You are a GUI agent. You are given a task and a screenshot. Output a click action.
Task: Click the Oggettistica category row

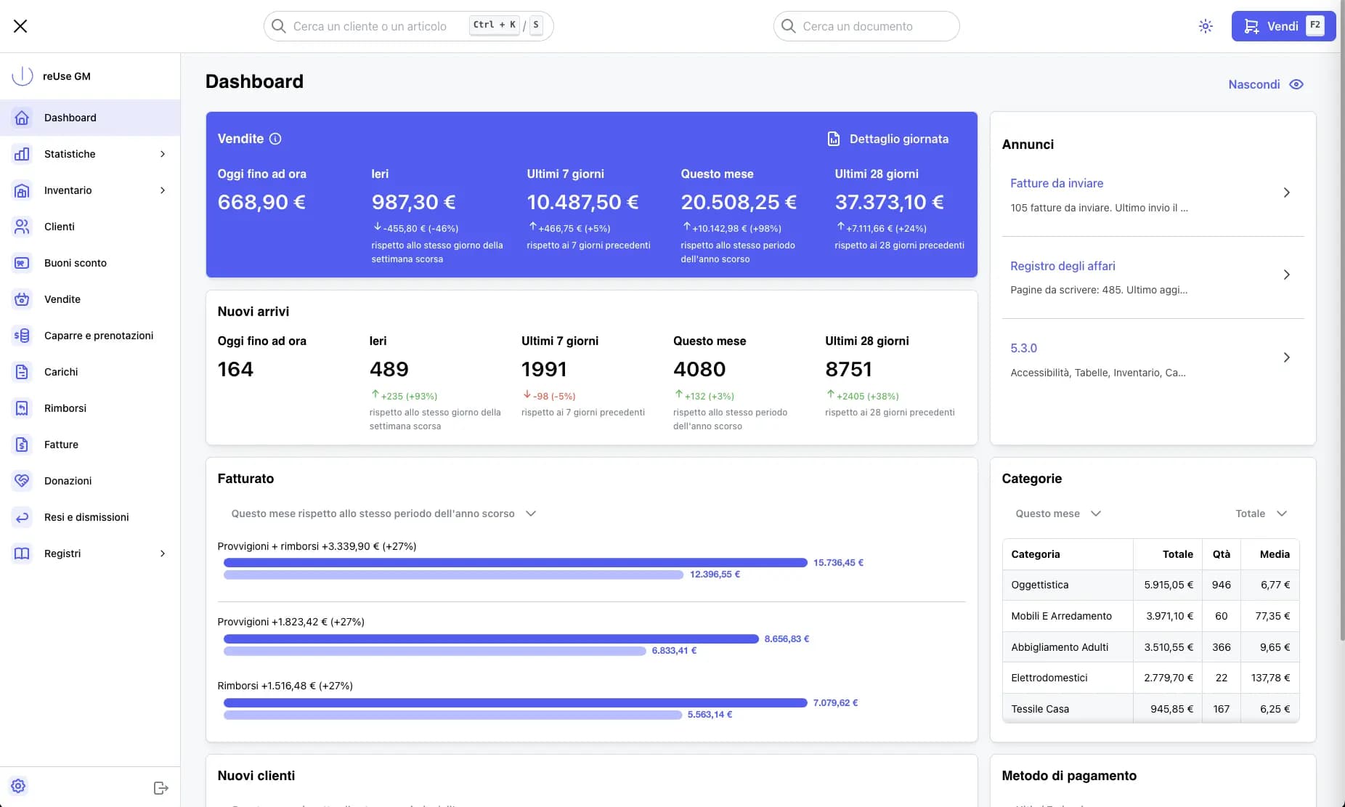(1150, 585)
